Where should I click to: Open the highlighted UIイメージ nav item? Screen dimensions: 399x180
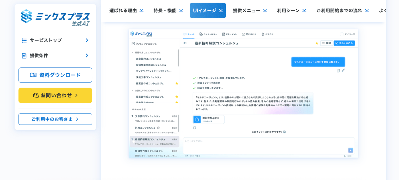point(208,11)
